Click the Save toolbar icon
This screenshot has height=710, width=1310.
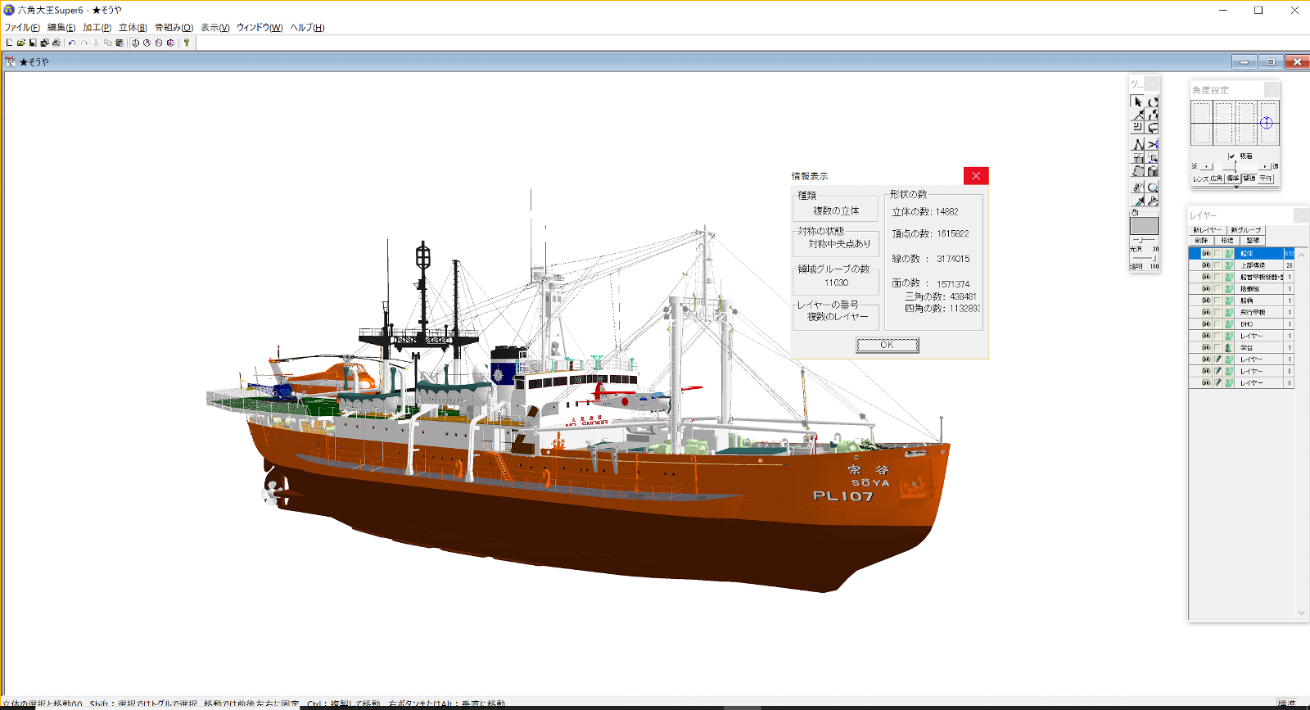tap(33, 43)
